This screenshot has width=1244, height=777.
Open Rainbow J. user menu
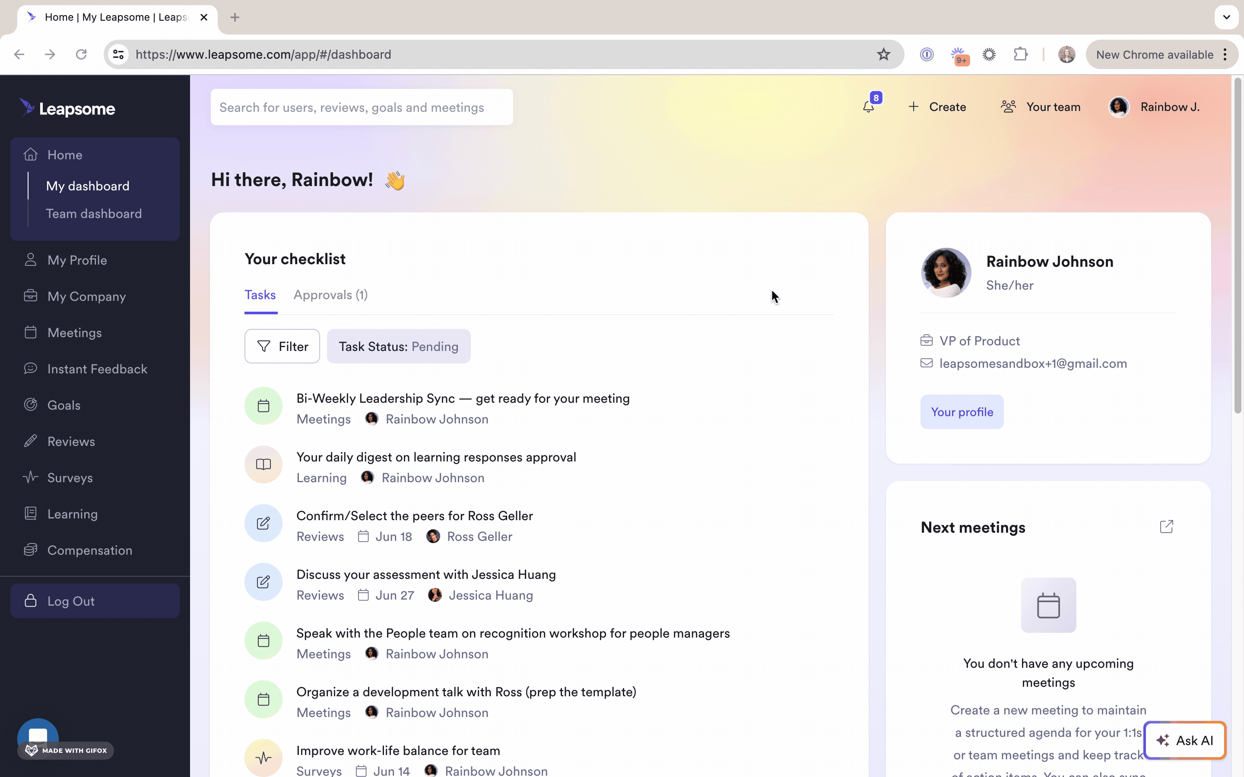click(1154, 107)
